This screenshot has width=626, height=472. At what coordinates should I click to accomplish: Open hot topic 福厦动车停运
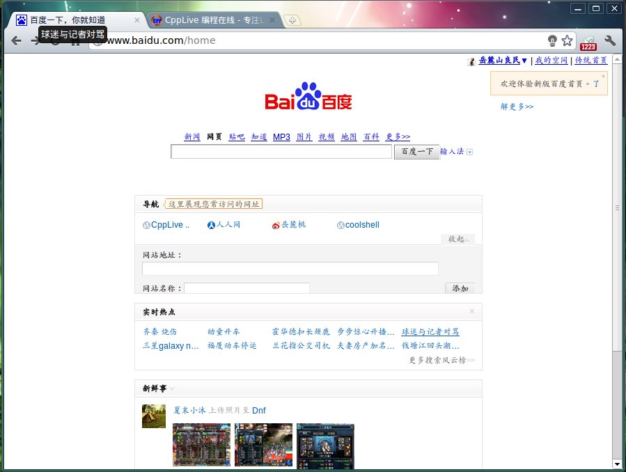[232, 345]
